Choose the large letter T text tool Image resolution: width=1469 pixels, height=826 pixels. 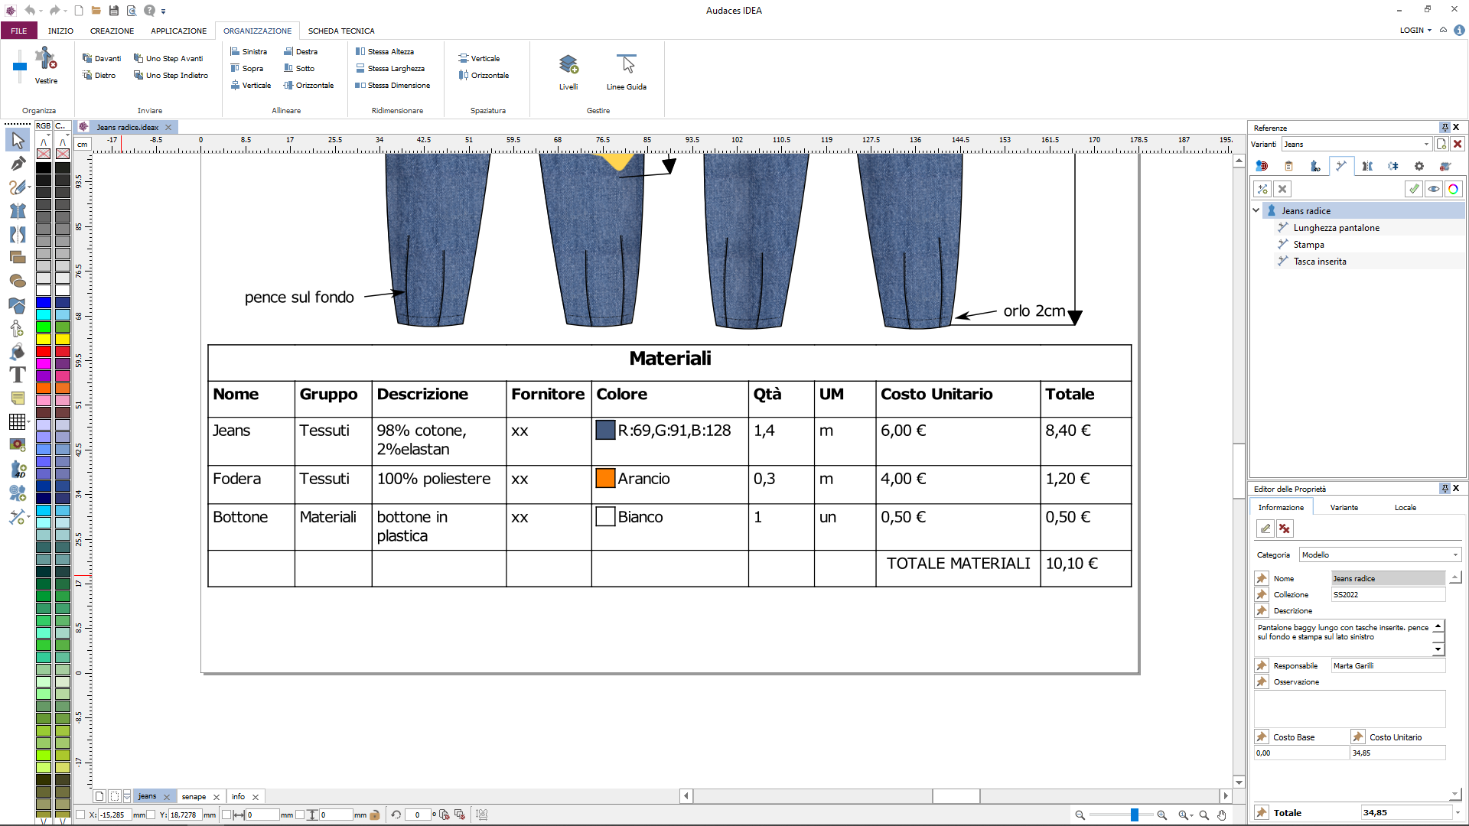tap(18, 375)
